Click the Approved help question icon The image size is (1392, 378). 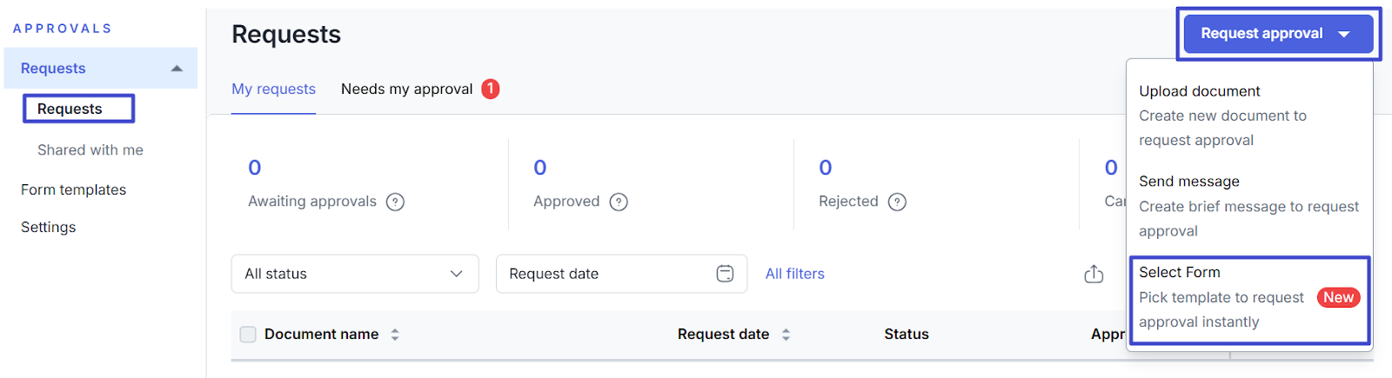tap(619, 202)
